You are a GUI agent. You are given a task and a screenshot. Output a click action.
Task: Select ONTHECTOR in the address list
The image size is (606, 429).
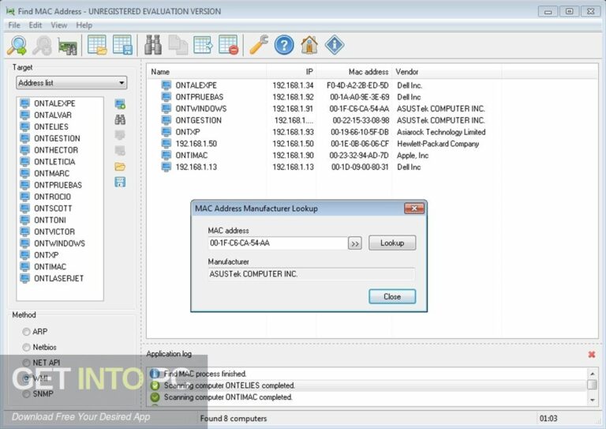(56, 150)
